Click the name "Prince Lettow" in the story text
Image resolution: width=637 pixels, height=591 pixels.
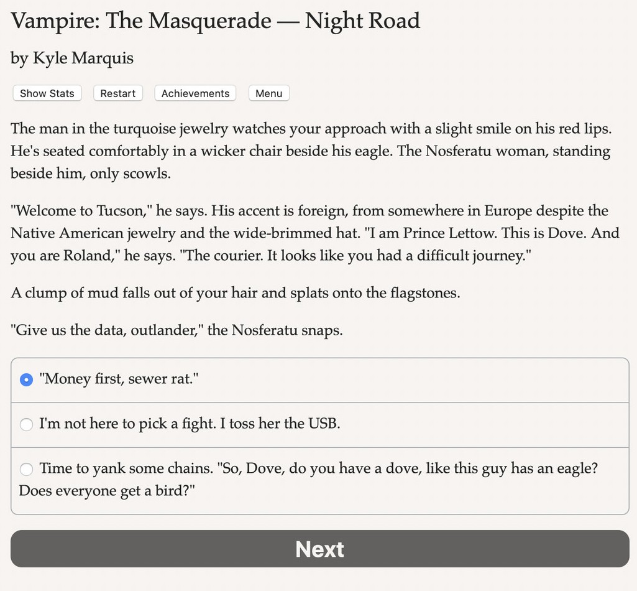[x=449, y=233]
